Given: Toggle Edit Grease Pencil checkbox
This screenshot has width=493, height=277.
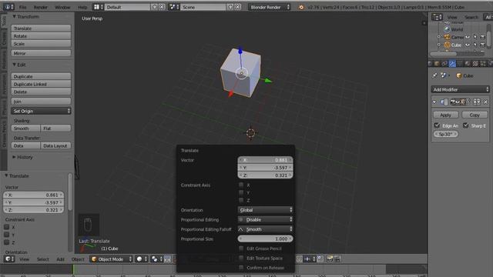Looking at the screenshot, I should click(x=241, y=249).
